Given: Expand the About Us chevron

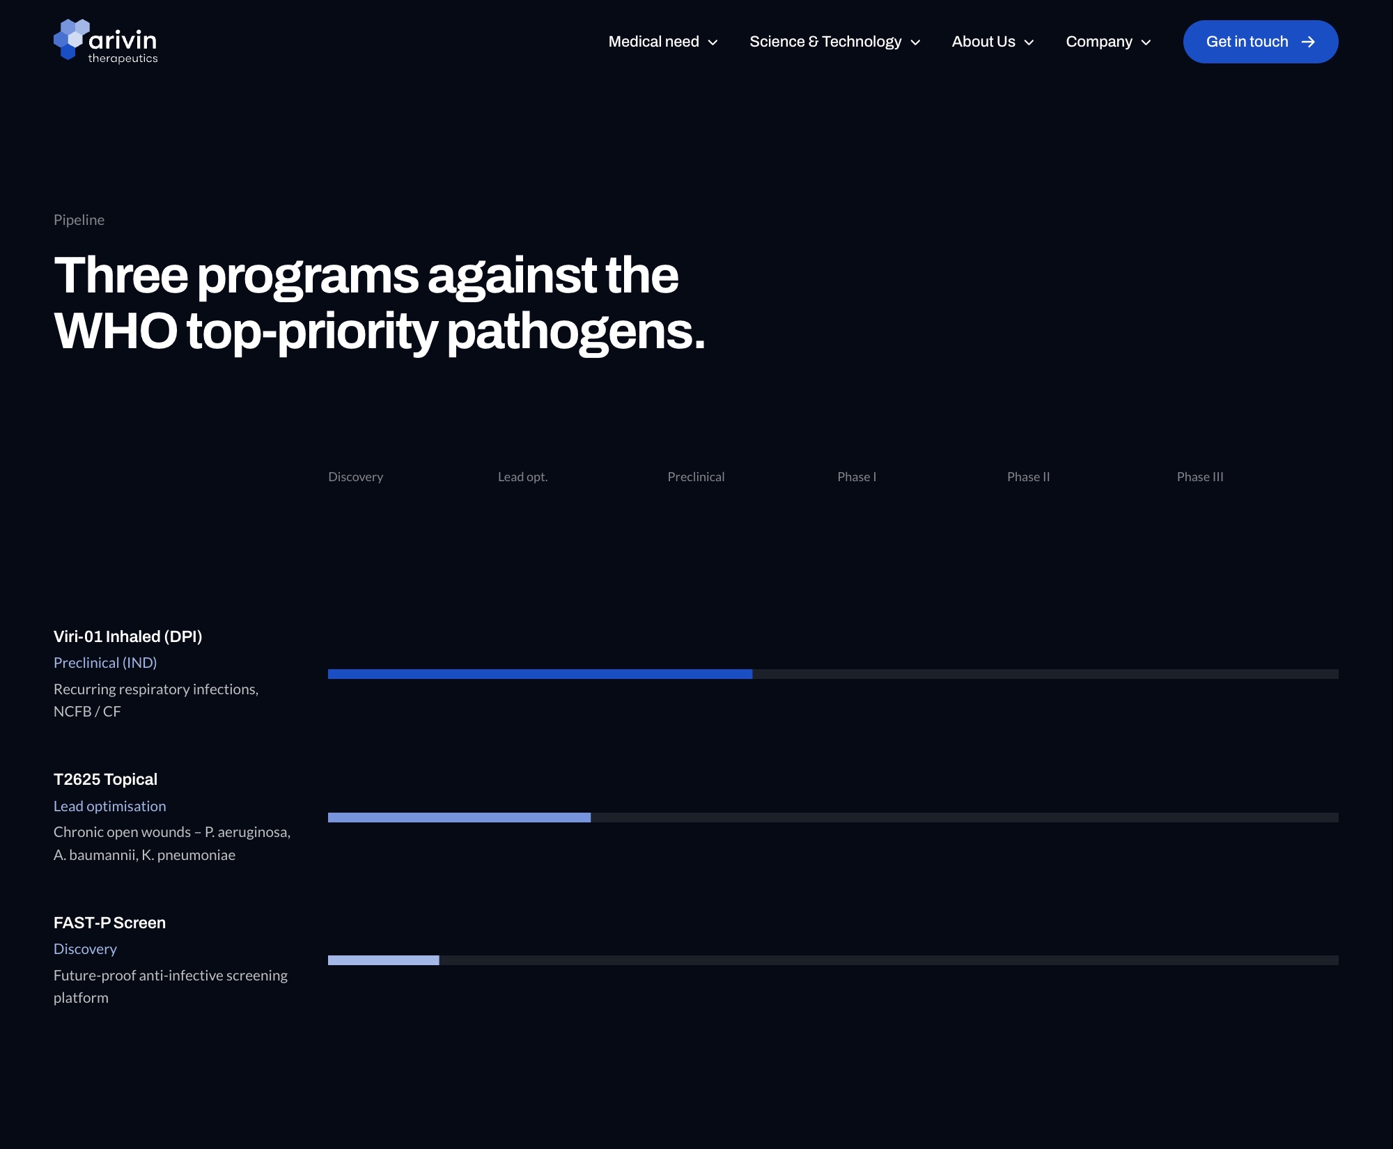Looking at the screenshot, I should 1029,42.
